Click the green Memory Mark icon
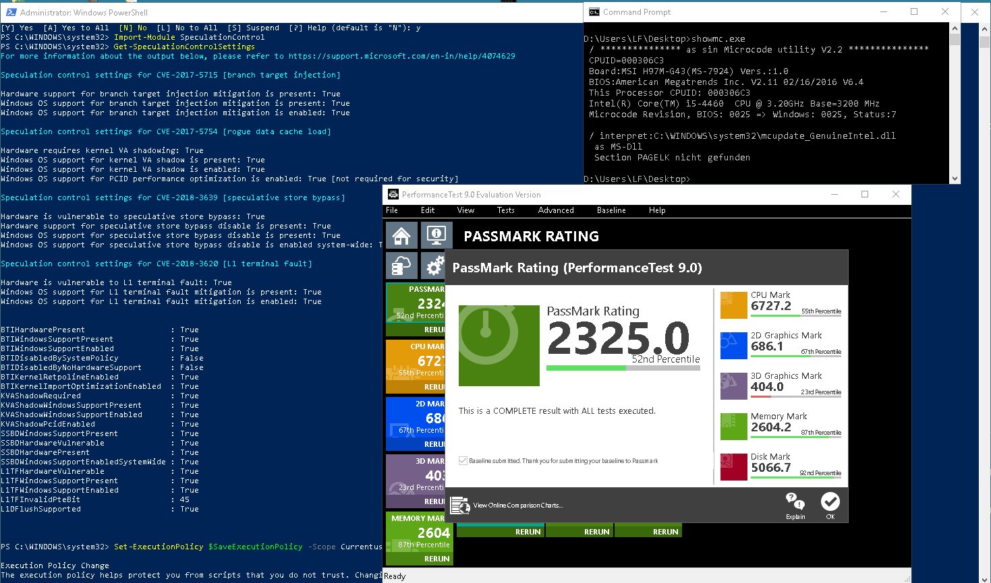The width and height of the screenshot is (991, 583). point(734,427)
